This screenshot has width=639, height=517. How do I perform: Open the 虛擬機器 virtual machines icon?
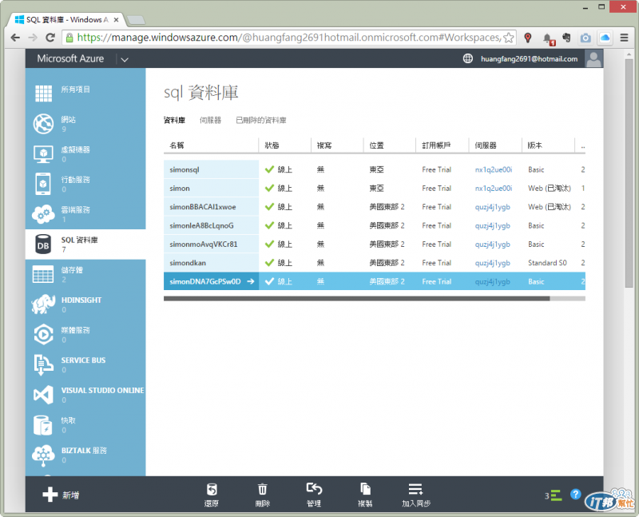point(43,154)
